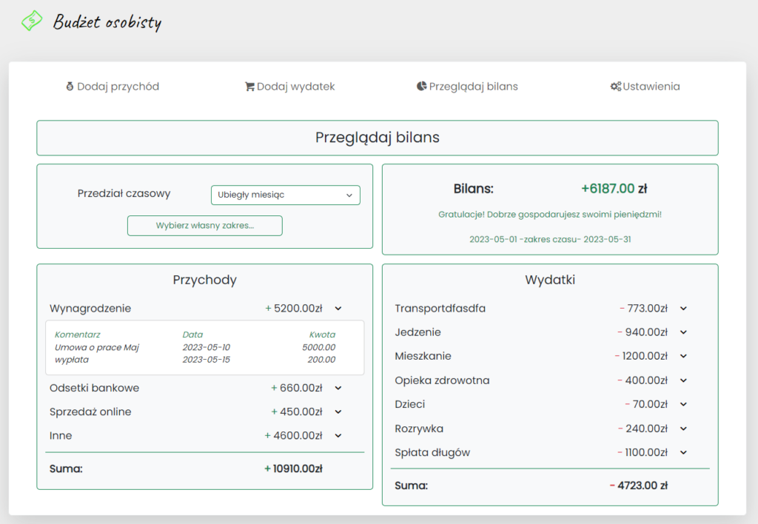758x524 pixels.
Task: Show Rozrywka expense details
Action: click(x=683, y=429)
